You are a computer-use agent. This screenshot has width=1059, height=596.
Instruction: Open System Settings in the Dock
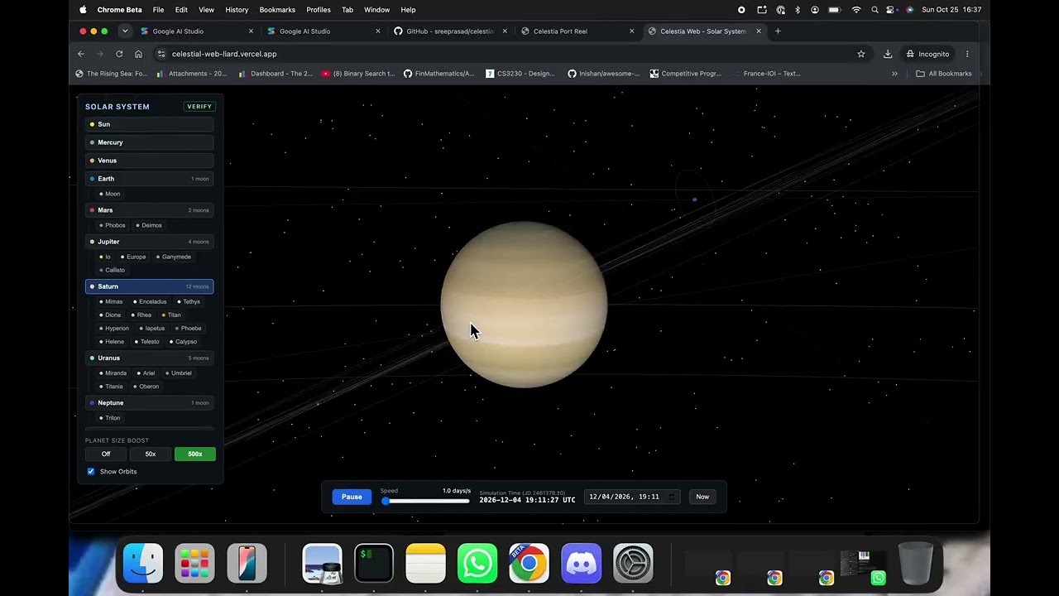tap(633, 564)
